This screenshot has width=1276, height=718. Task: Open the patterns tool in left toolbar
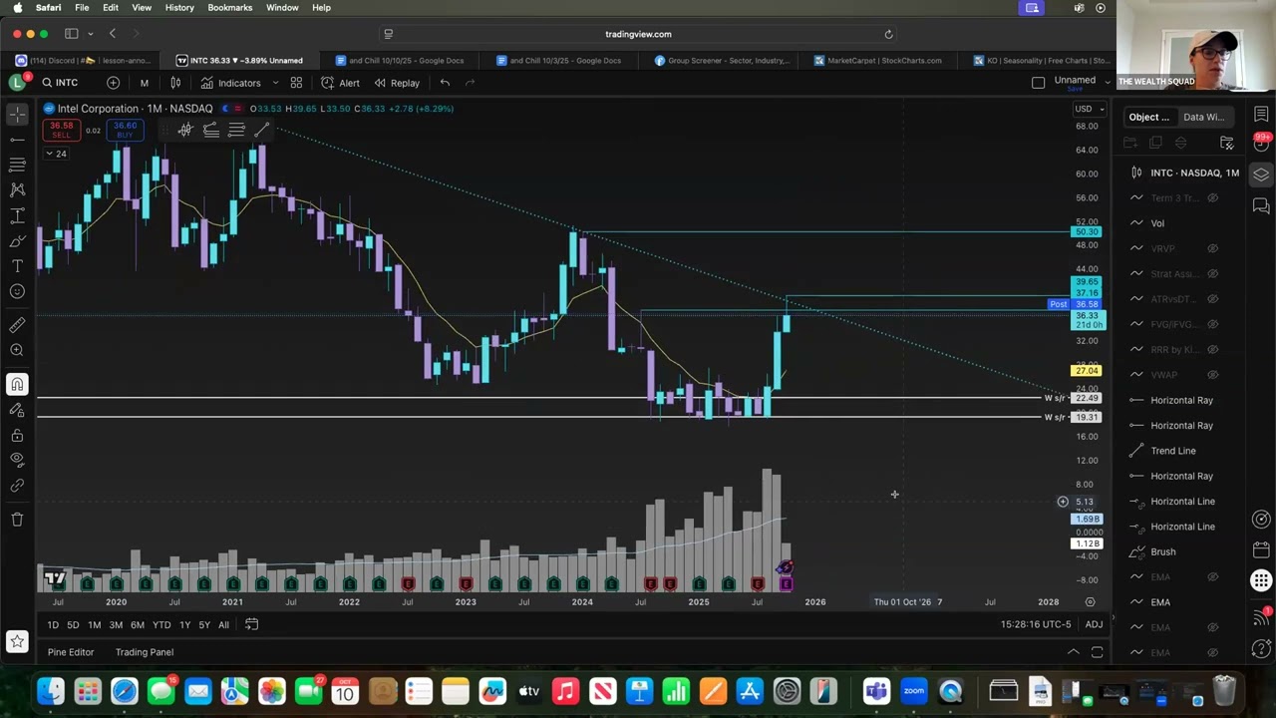pyautogui.click(x=17, y=189)
